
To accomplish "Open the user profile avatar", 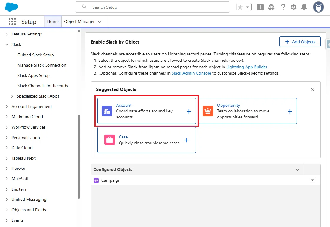I will [x=318, y=7].
